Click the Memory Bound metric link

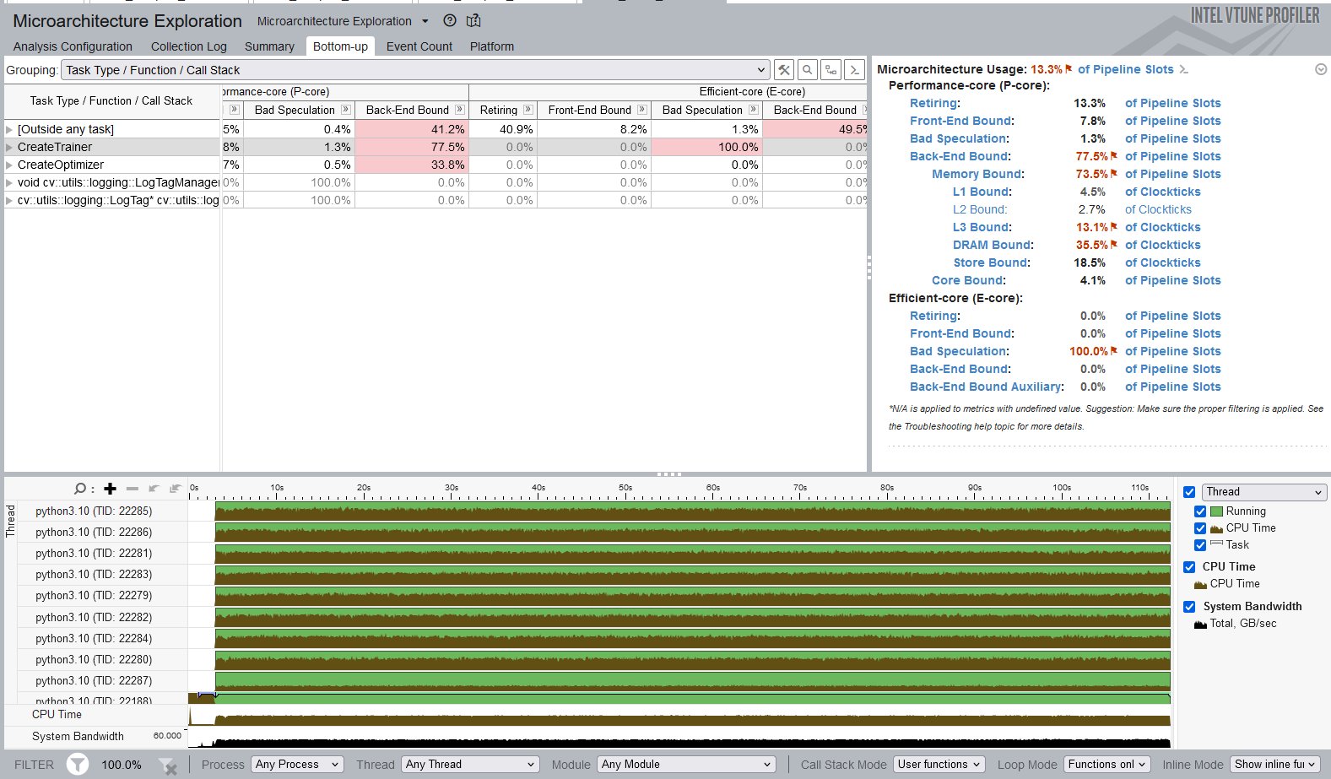pyautogui.click(x=977, y=174)
